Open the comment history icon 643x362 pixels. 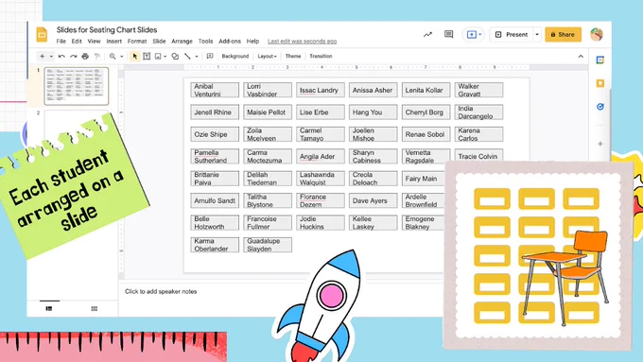point(448,34)
